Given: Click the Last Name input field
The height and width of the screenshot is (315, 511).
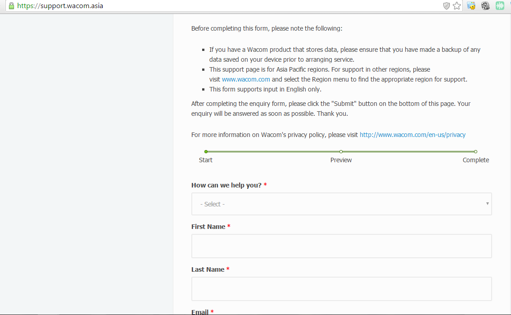Looking at the screenshot, I should click(x=342, y=289).
